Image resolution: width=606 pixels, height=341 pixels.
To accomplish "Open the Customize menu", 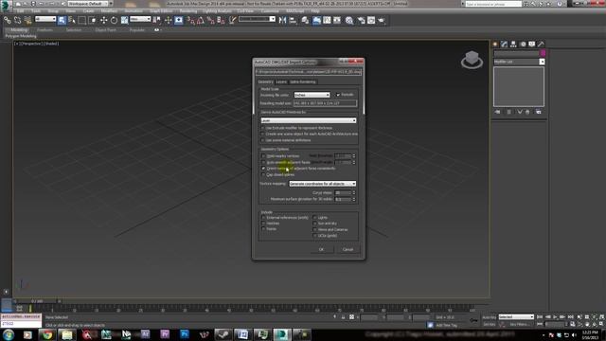I will tap(270, 11).
